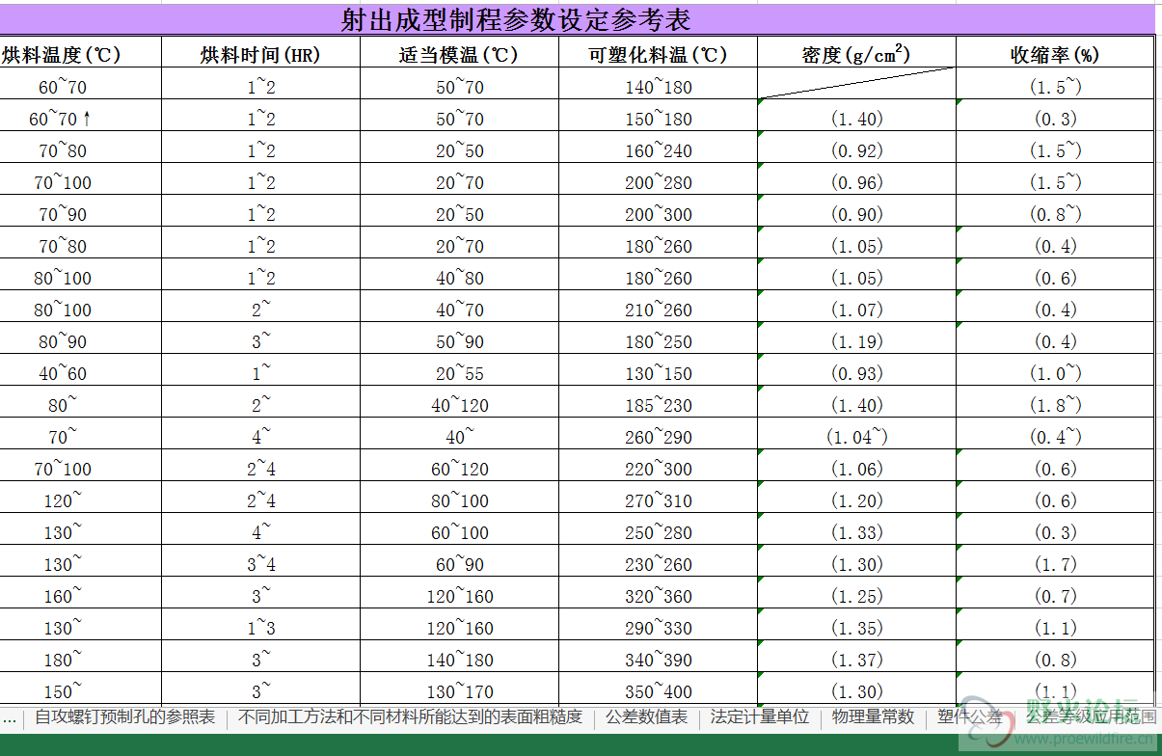Screen dimensions: 1162x756
Task: Select the mold temperature cell 20~55
Action: (x=459, y=370)
